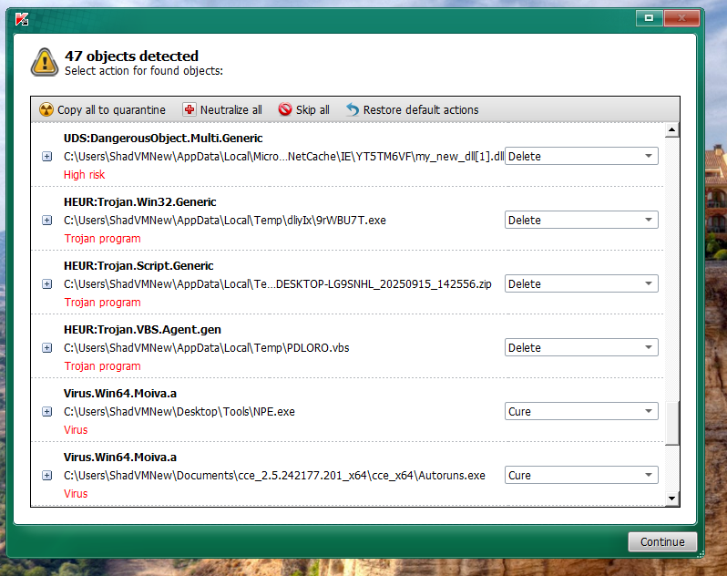Viewport: 727px width, 576px height.
Task: Close the detection window
Action: tap(681, 18)
